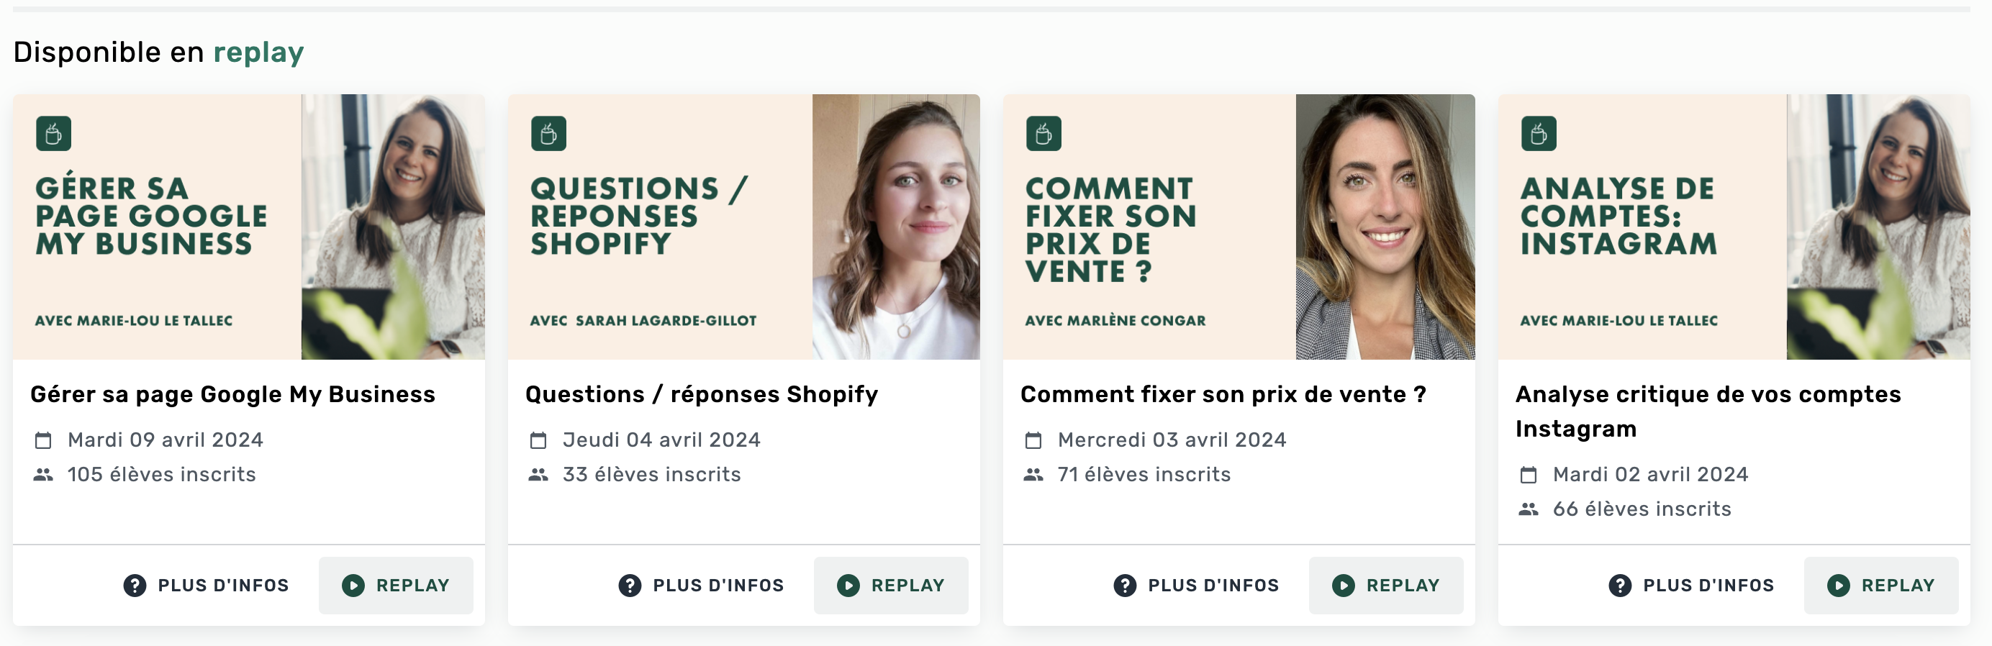Open Plus d'infos for Instagram analysis session
Screen dimensions: 1992x646
(x=1691, y=586)
